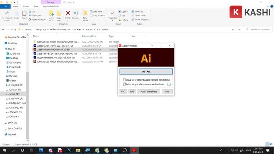Click Select all in ribbon

pyautogui.click(x=137, y=11)
